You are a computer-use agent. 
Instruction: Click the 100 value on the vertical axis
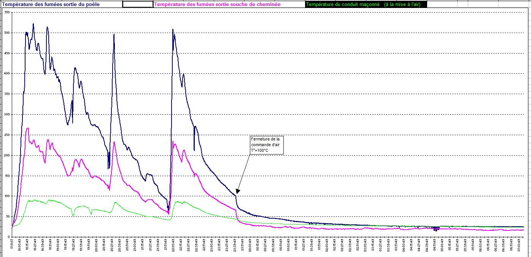(7, 196)
